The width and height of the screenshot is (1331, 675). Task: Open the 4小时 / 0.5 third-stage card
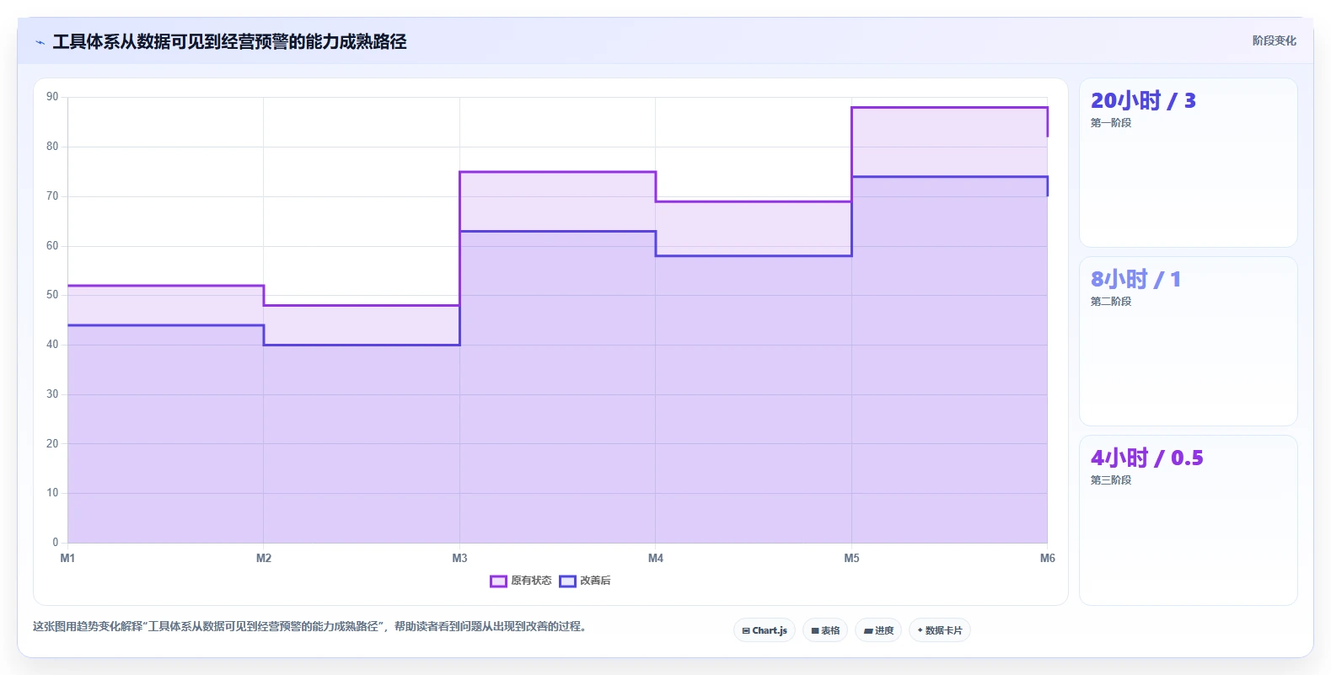pyautogui.click(x=1189, y=520)
